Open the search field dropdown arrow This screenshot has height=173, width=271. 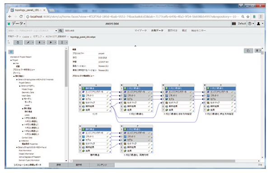[x=56, y=31]
